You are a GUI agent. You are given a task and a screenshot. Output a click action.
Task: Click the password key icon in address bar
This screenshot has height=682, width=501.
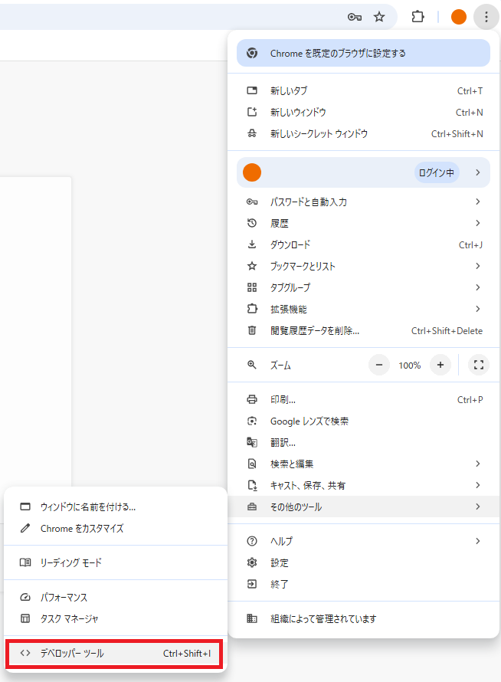(355, 17)
